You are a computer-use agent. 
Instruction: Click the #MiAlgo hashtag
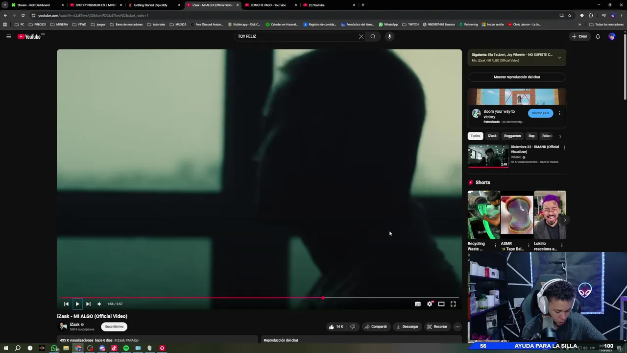point(132,340)
